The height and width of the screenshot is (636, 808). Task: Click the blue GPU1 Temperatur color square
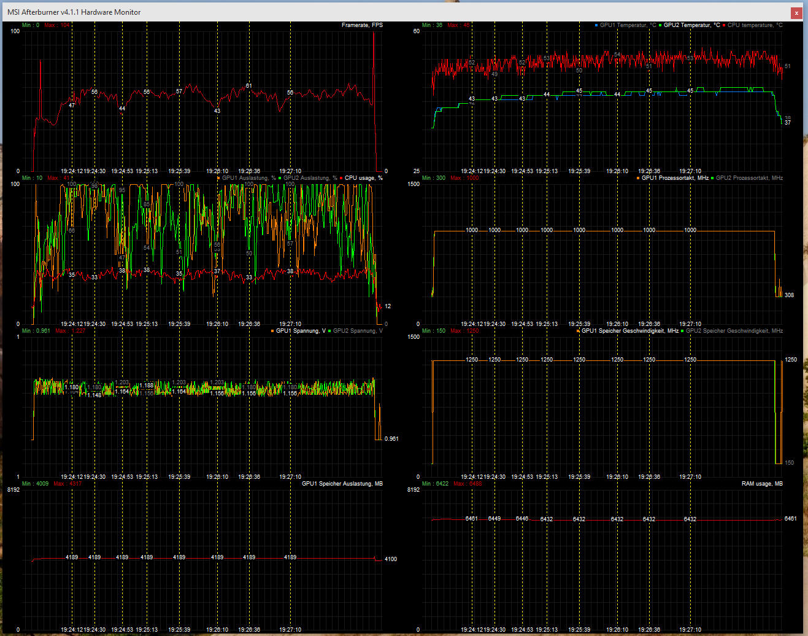pos(596,25)
